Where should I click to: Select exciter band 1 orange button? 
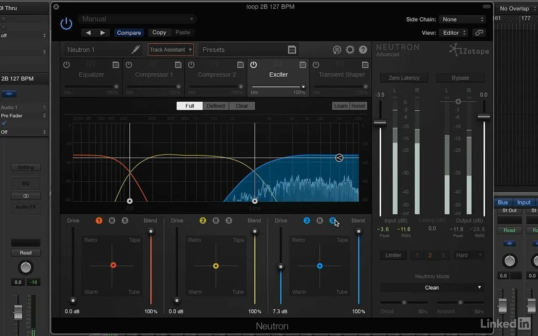pyautogui.click(x=99, y=220)
